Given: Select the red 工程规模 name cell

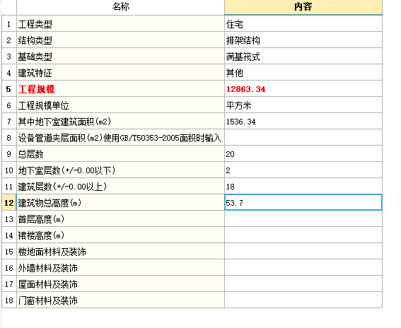Looking at the screenshot, I should [x=120, y=88].
